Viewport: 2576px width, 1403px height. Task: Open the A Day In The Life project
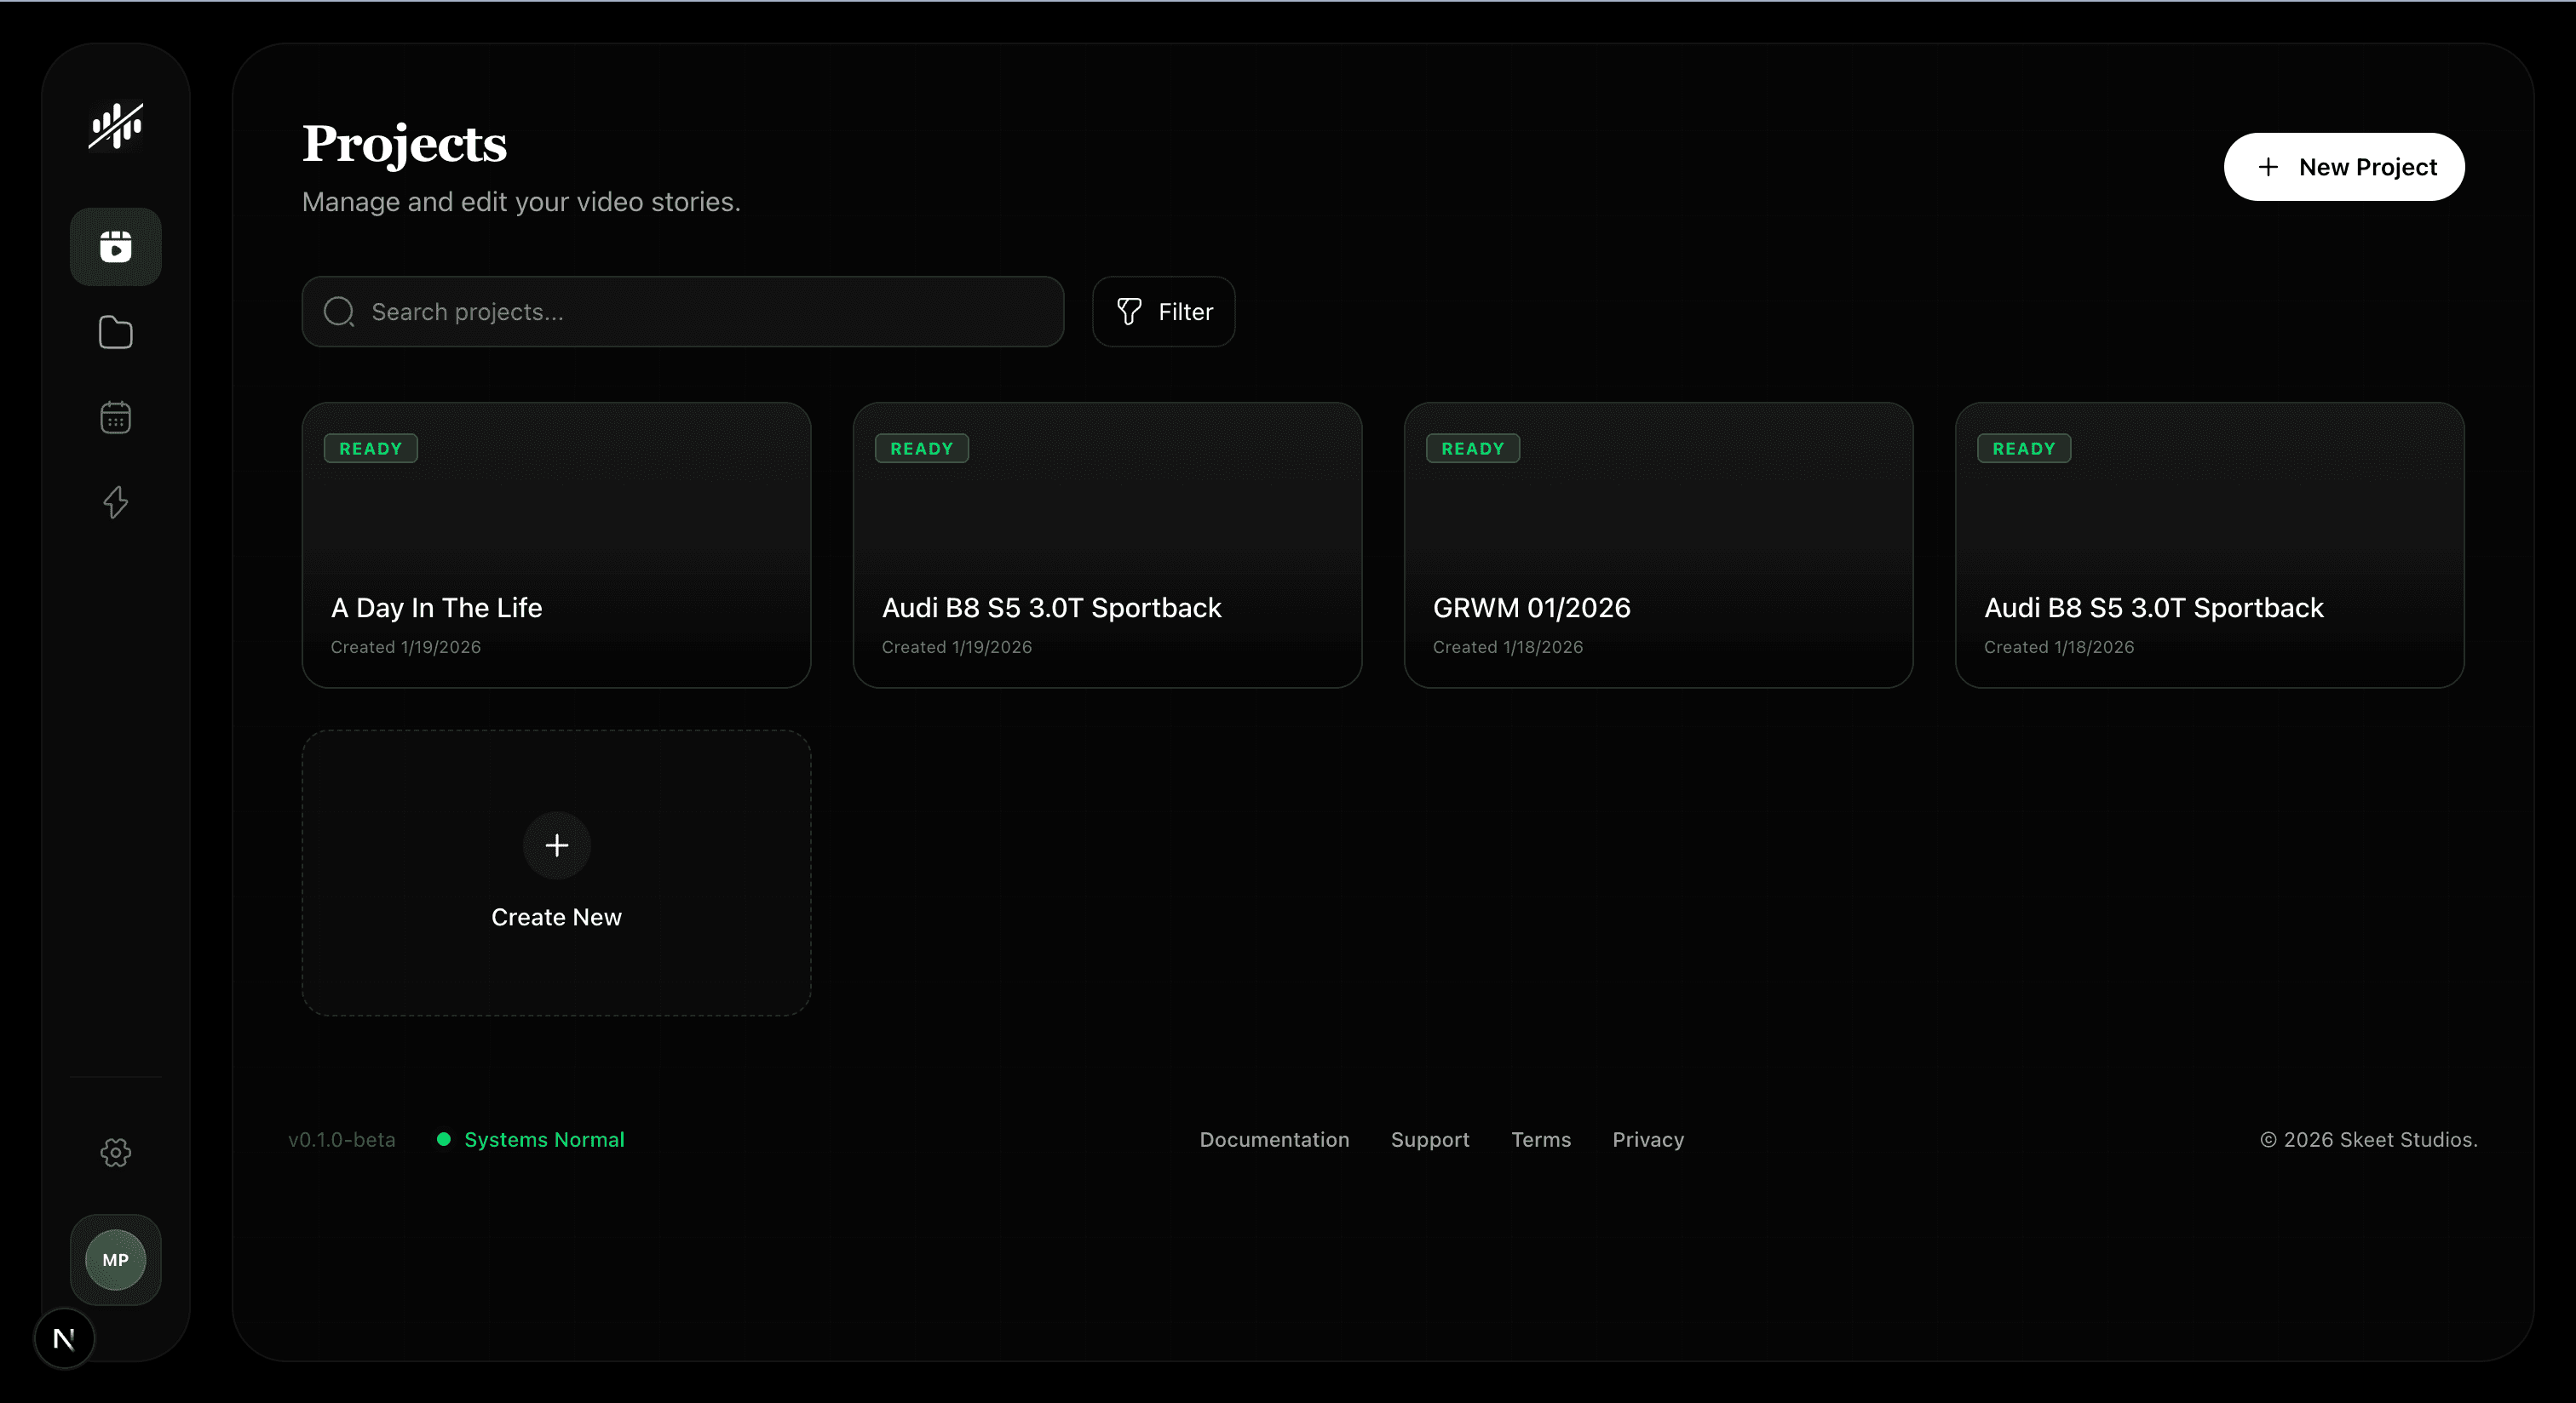[556, 545]
